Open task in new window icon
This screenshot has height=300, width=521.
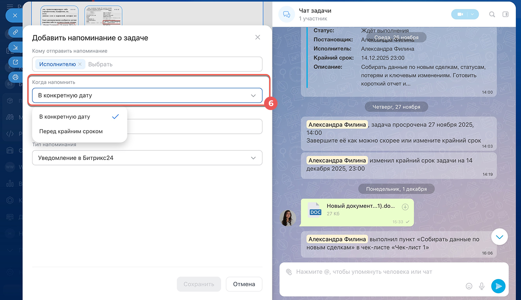[x=15, y=62]
